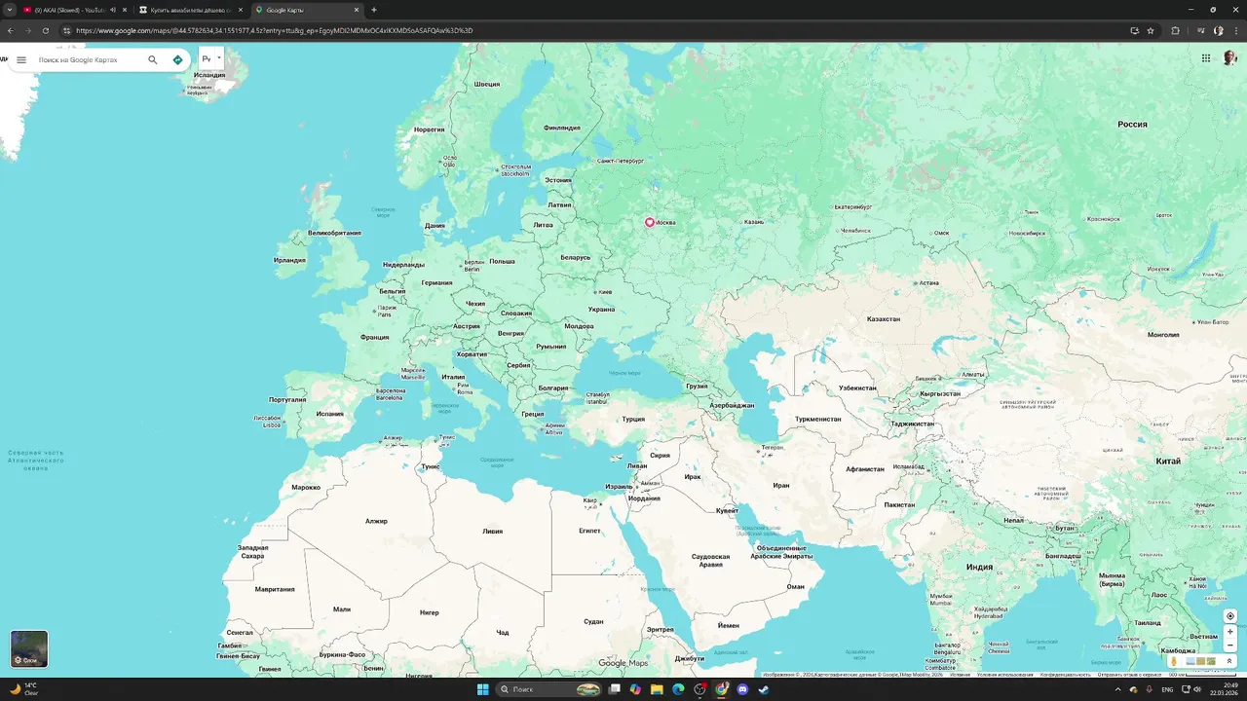Image resolution: width=1247 pixels, height=701 pixels.
Task: Switch to the 'Купить авиабилеты' tab
Action: (190, 10)
